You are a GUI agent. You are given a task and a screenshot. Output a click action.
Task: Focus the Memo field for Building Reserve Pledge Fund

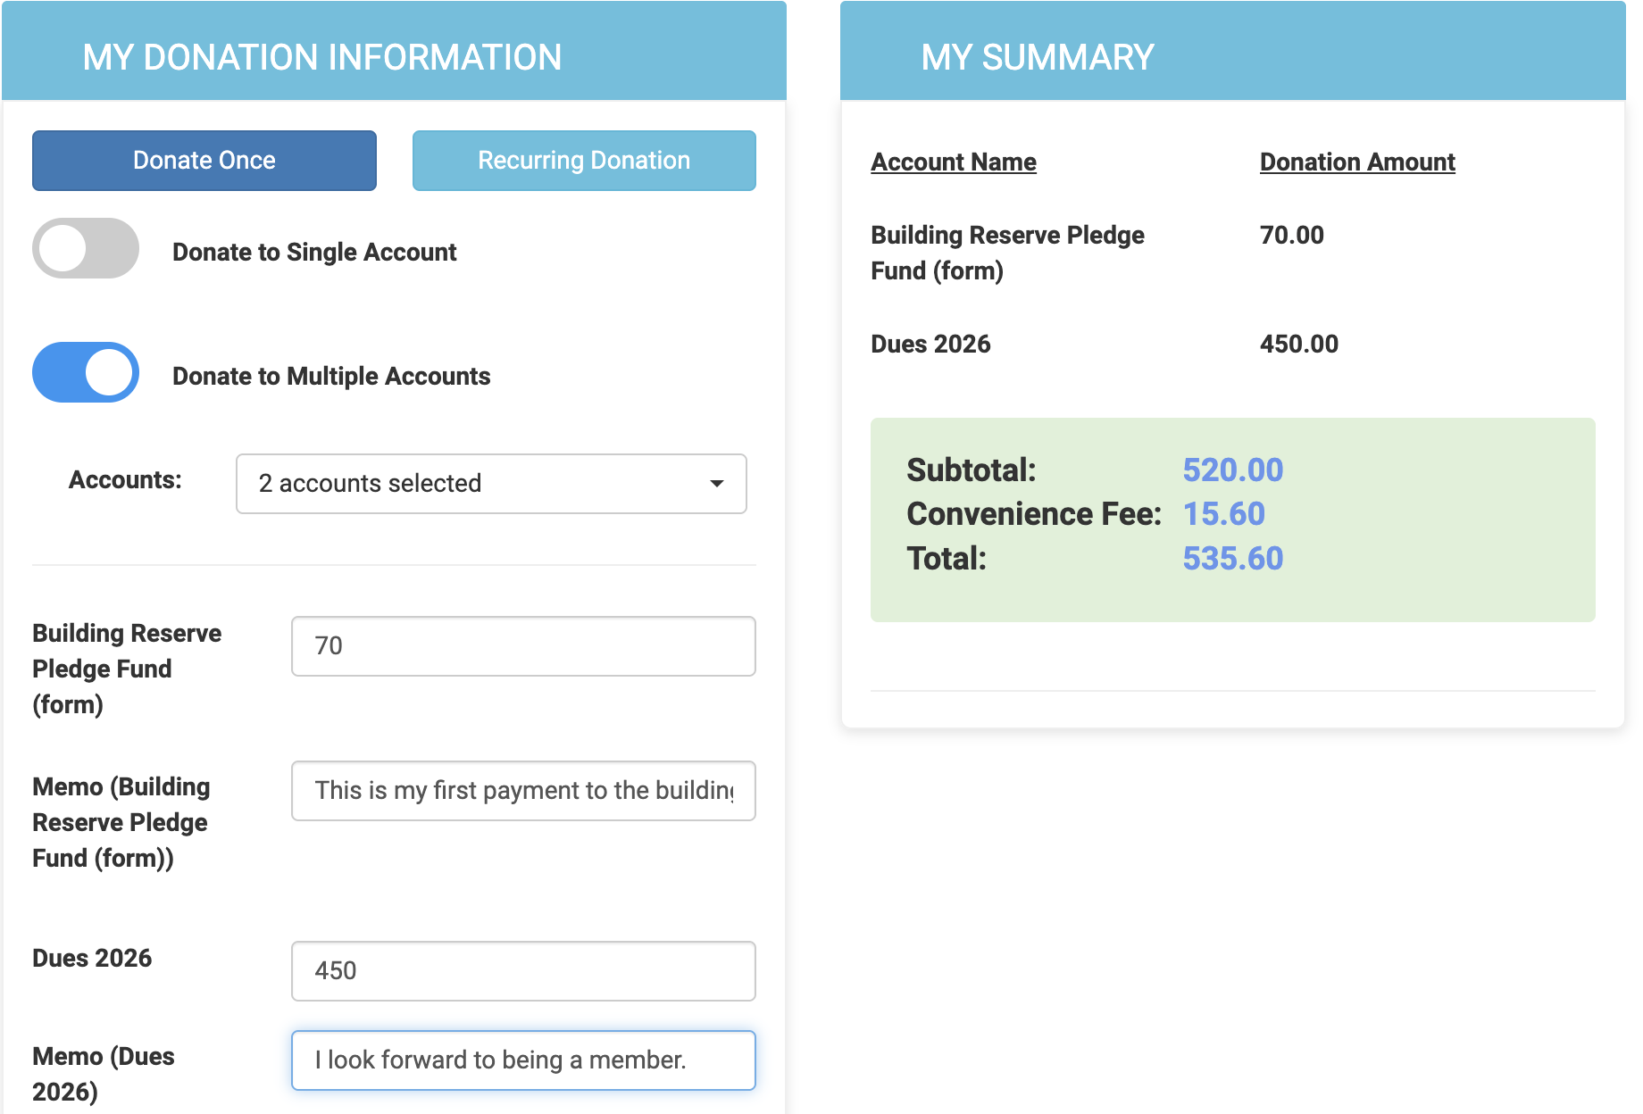[523, 791]
